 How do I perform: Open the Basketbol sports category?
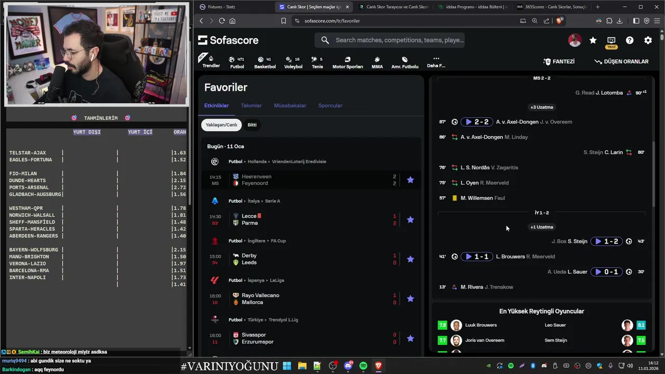point(265,62)
